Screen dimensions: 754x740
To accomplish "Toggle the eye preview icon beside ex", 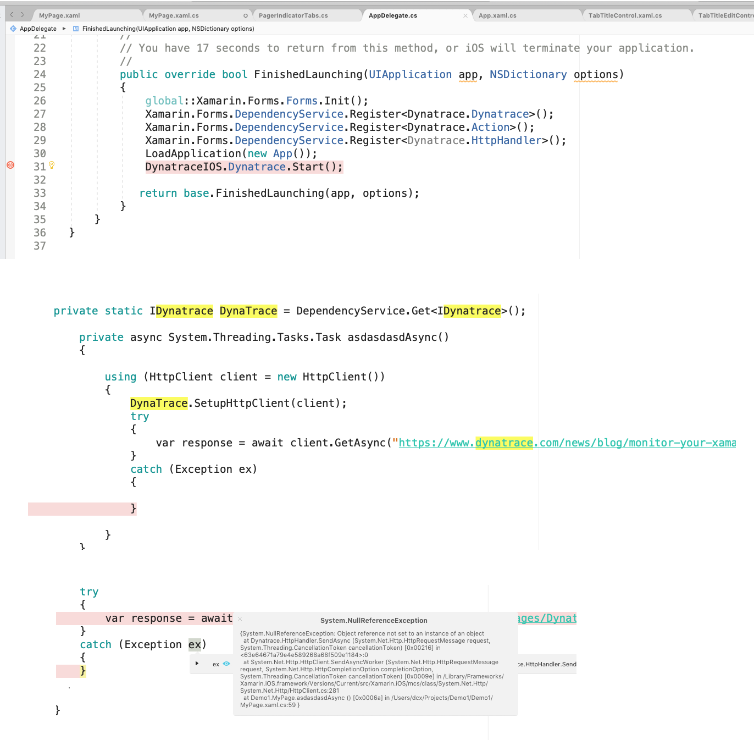I will pos(226,664).
